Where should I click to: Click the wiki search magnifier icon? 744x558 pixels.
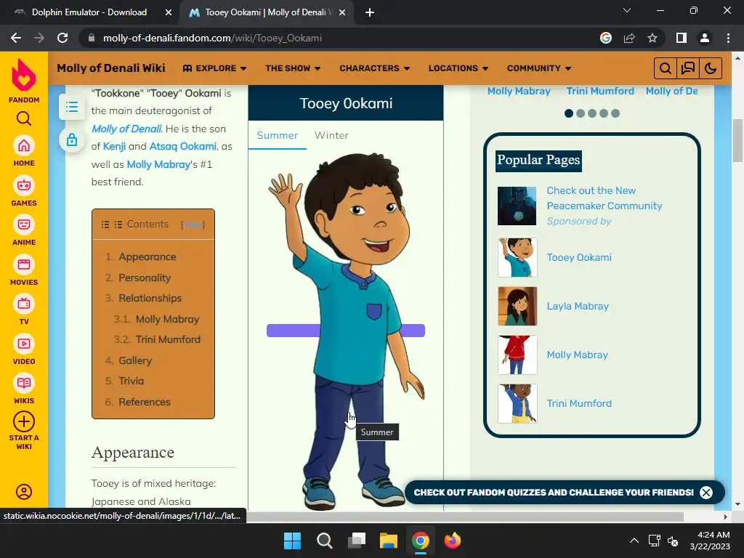coord(666,68)
